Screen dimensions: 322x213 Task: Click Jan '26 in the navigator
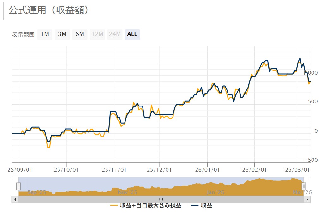coord(215,192)
